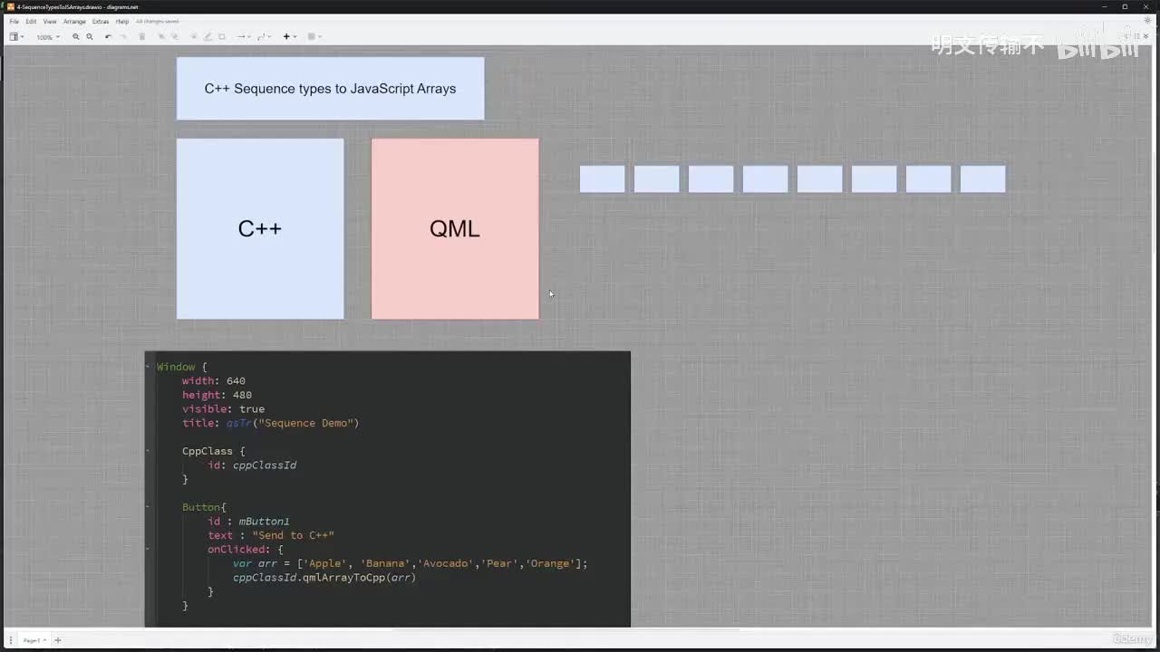Screen dimensions: 1160x652
Task: Collapse the Window code fold marker
Action: 148,367
